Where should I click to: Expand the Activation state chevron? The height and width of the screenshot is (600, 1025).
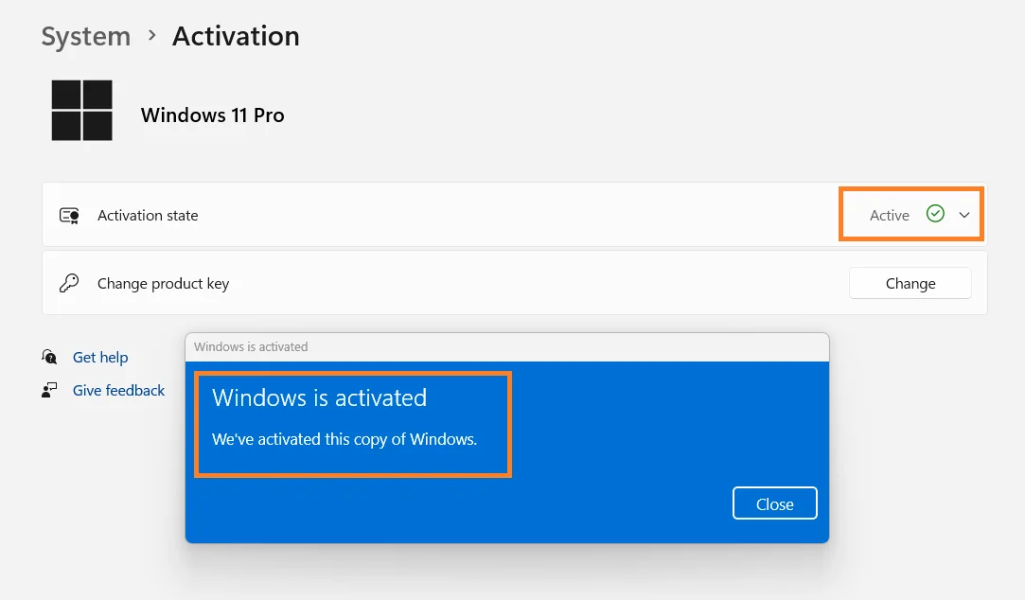click(964, 215)
